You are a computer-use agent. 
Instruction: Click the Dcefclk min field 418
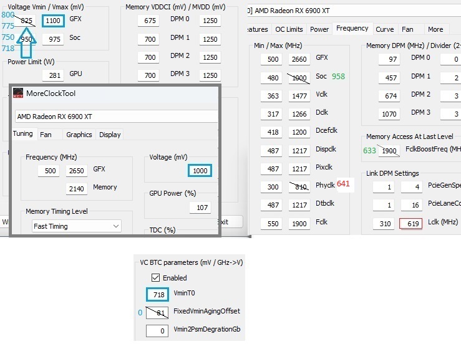click(x=271, y=132)
